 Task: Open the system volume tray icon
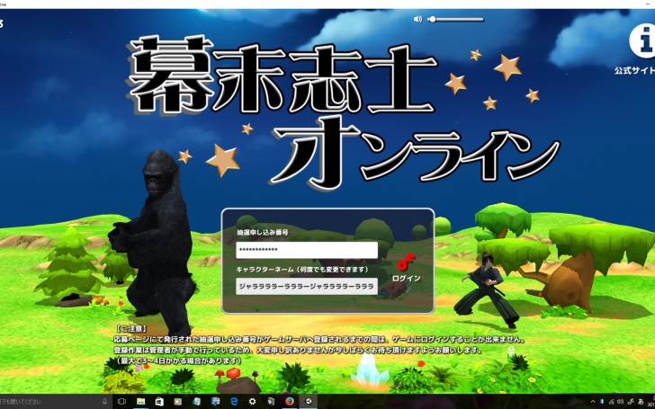point(621,402)
